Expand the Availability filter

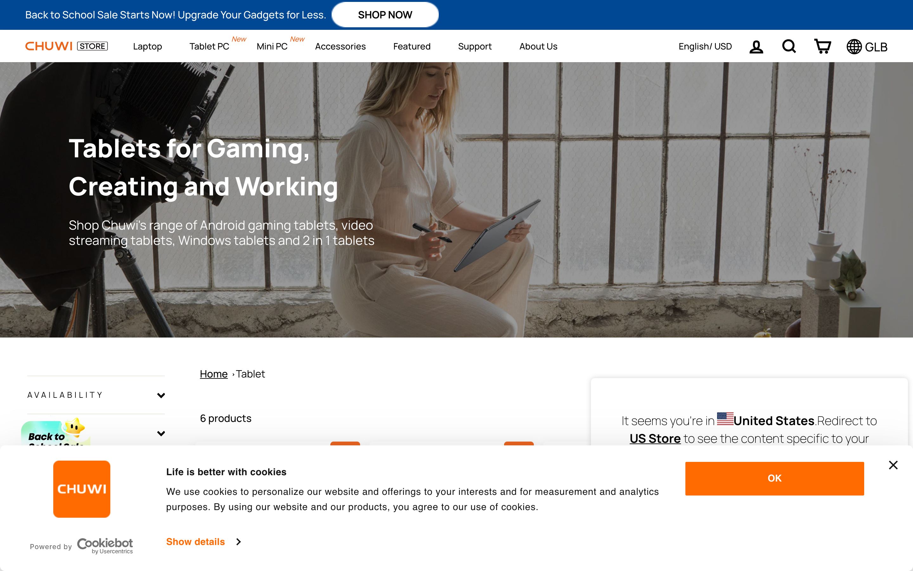coord(96,395)
